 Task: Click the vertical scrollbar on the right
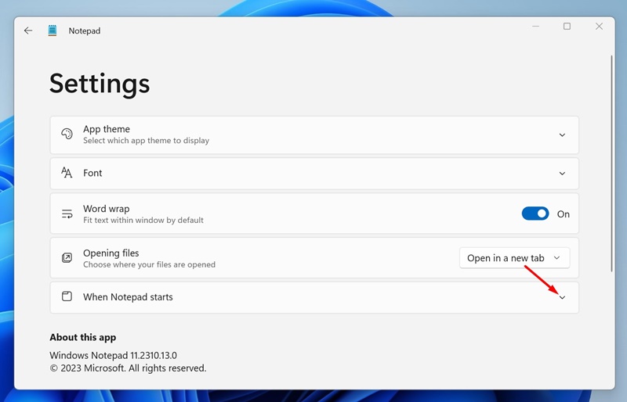pos(611,163)
